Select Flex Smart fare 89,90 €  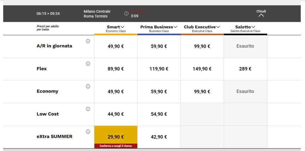click(x=116, y=69)
